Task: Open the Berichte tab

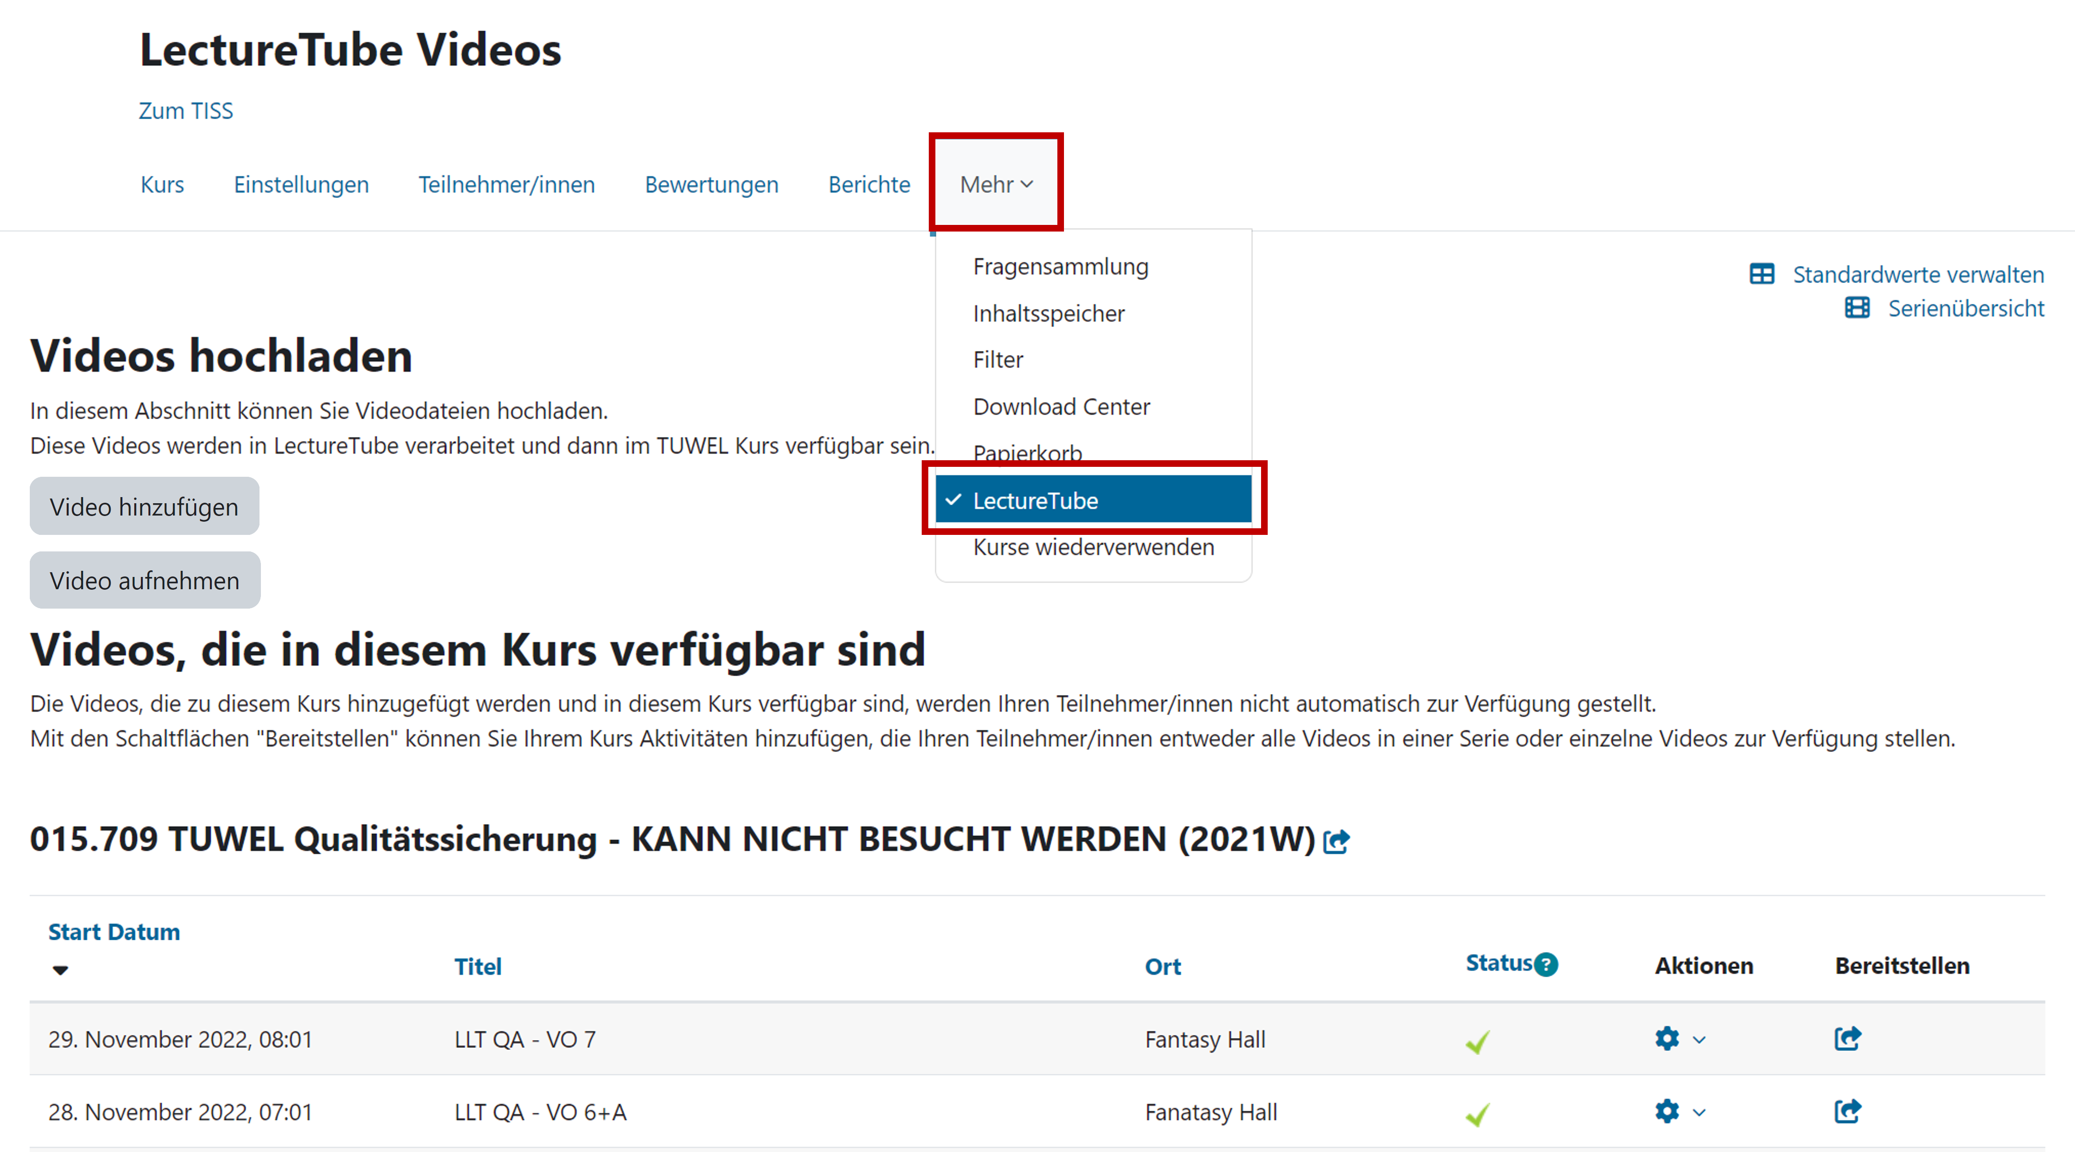Action: (869, 184)
